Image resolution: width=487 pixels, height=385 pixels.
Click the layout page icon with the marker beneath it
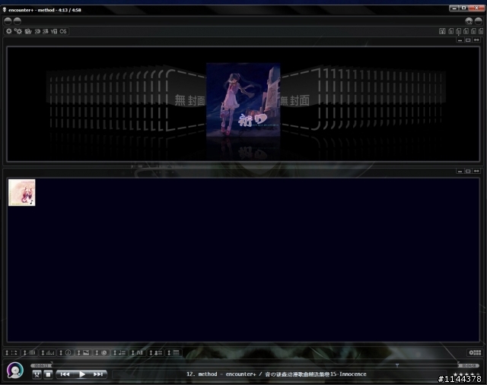click(x=458, y=31)
